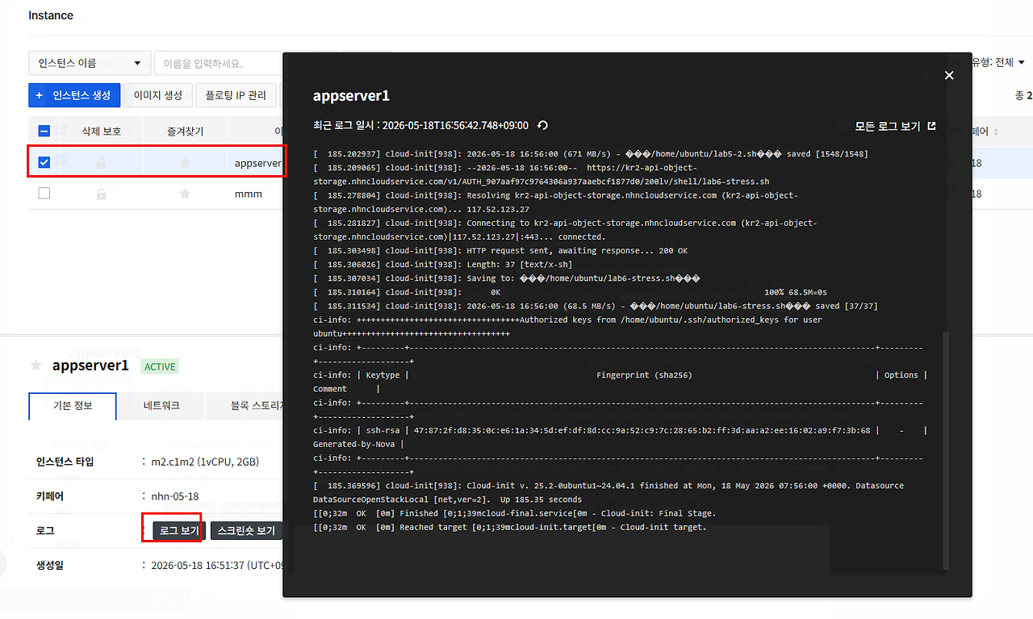The image size is (1033, 619).
Task: Close the appserver1 log dialog
Action: [949, 75]
